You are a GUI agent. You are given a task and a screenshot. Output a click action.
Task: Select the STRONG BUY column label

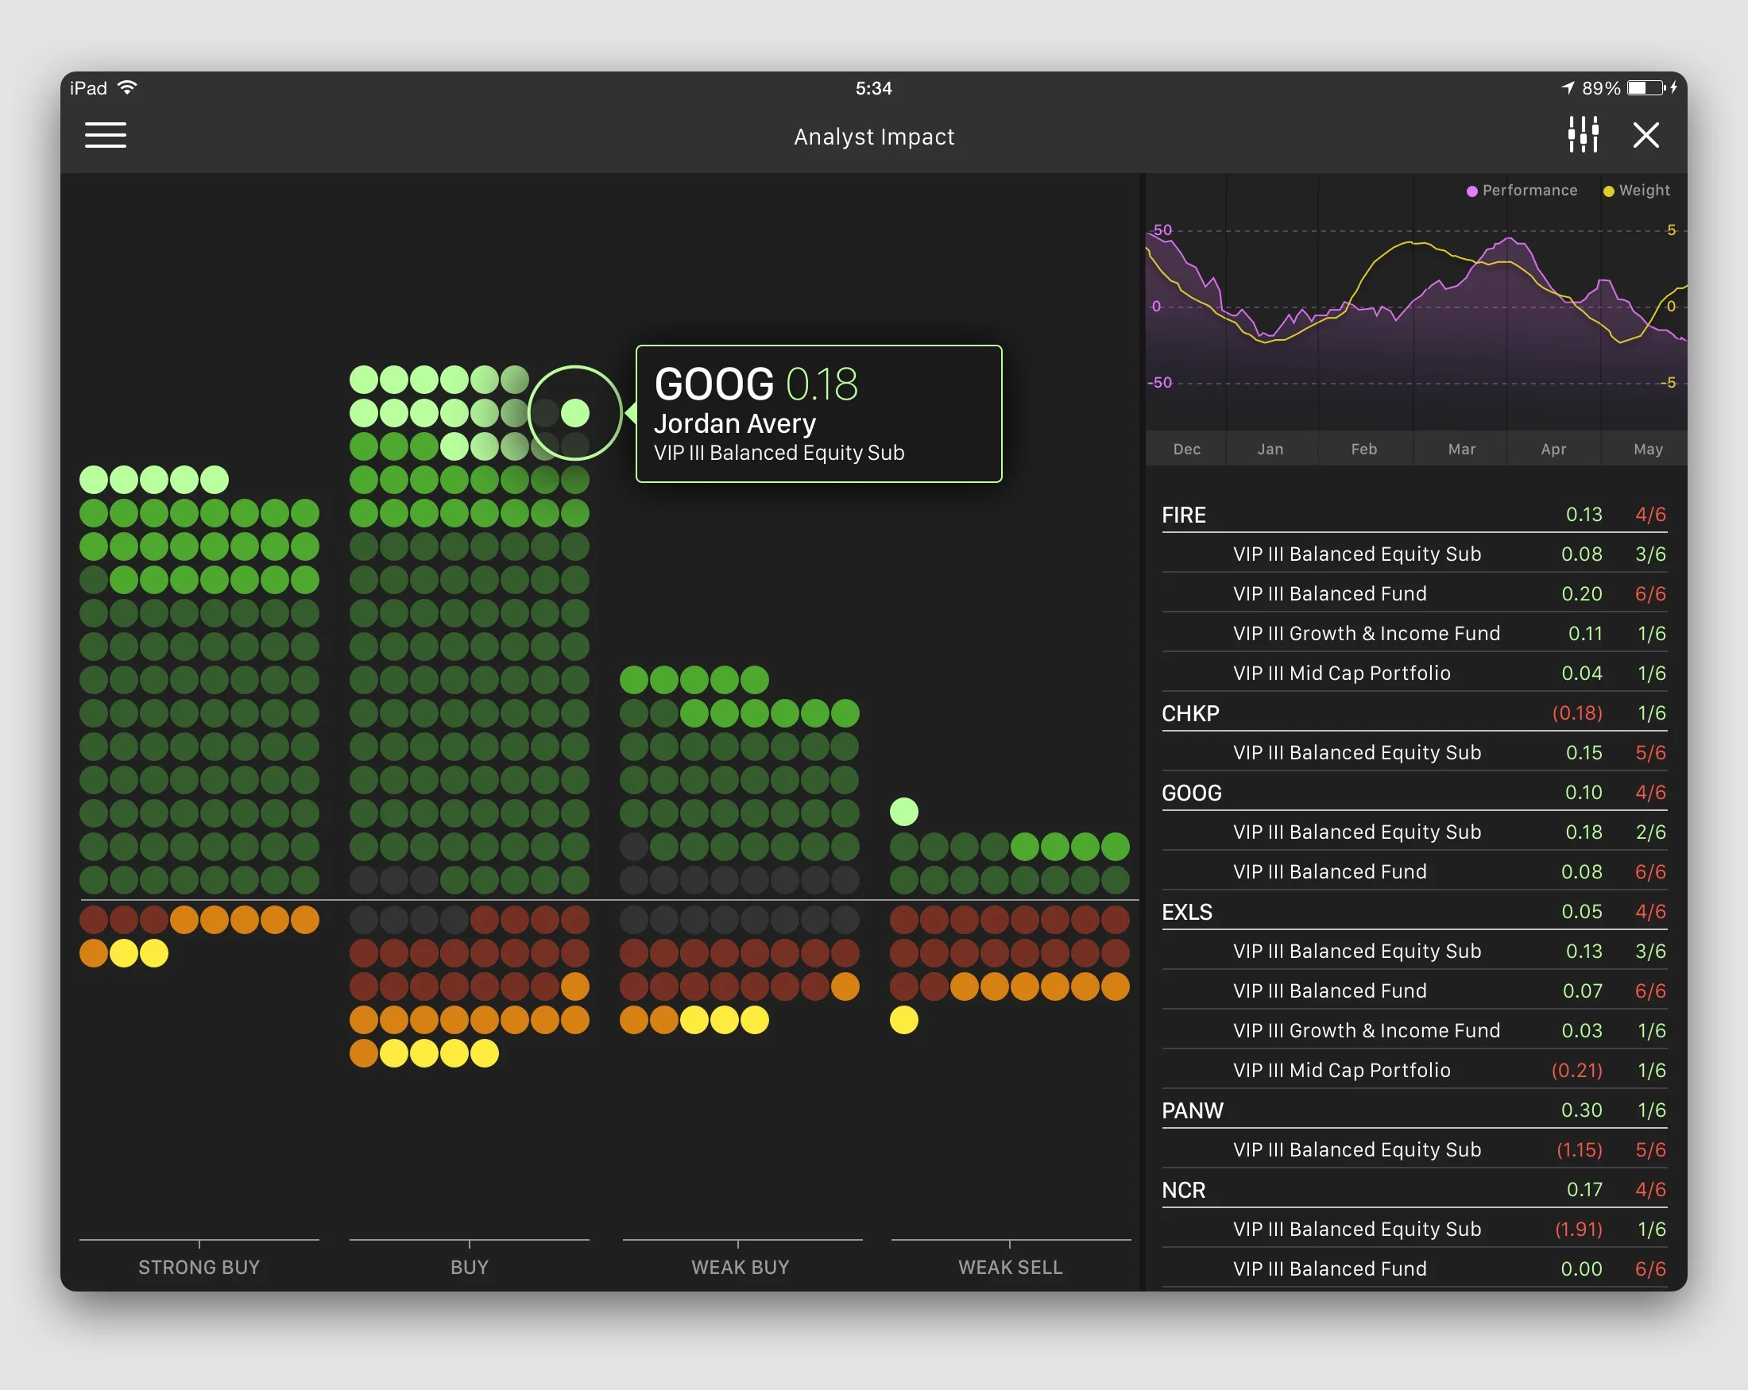coord(199,1267)
